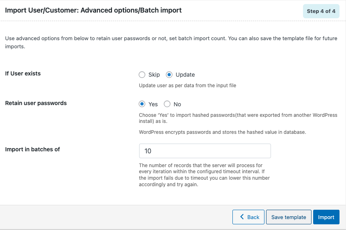Start the import with the Import button
This screenshot has width=346, height=230.
(x=326, y=217)
